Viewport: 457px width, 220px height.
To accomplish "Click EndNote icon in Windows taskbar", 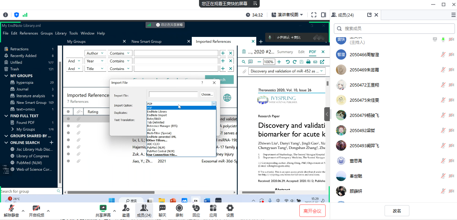I will coord(195,201).
